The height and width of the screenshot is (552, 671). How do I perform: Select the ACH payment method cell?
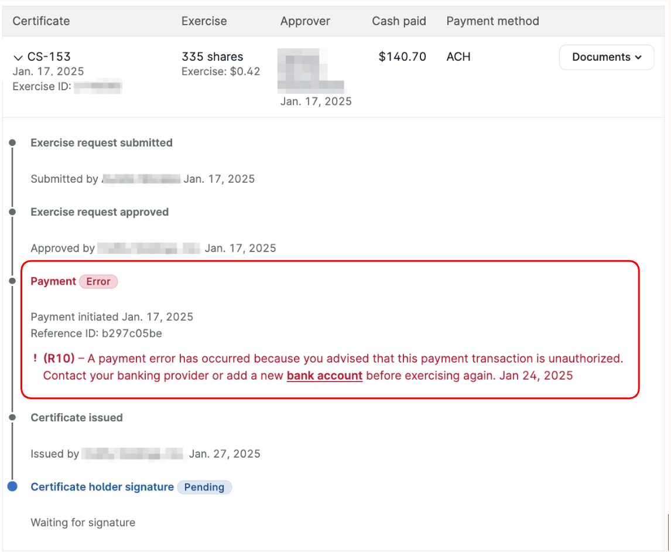pos(458,56)
